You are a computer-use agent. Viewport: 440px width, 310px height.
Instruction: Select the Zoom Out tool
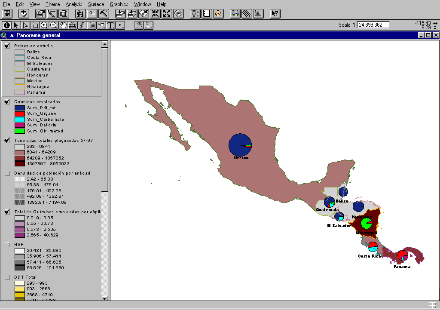54,25
